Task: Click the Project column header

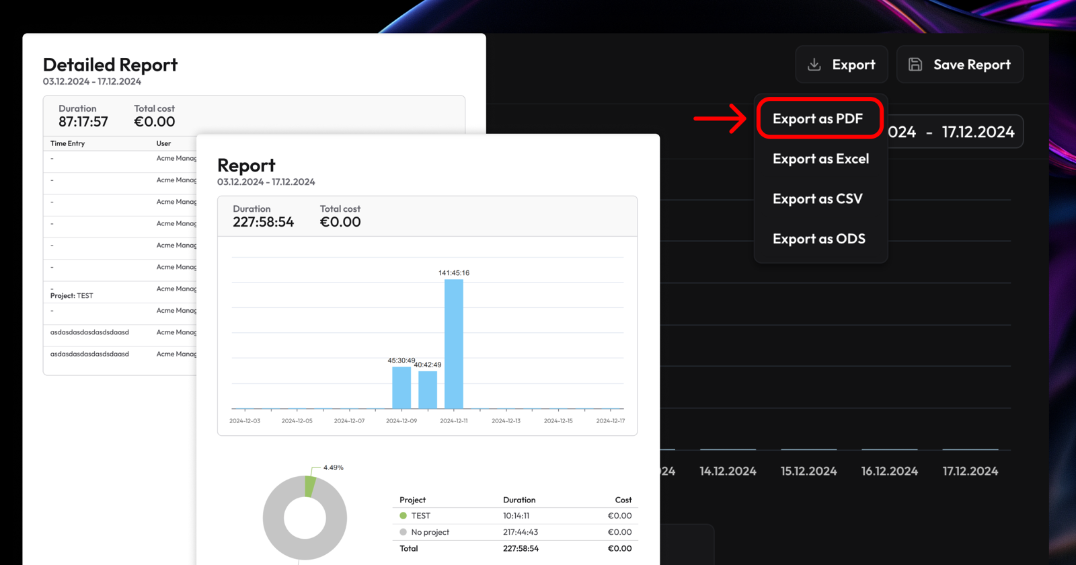Action: [x=412, y=500]
